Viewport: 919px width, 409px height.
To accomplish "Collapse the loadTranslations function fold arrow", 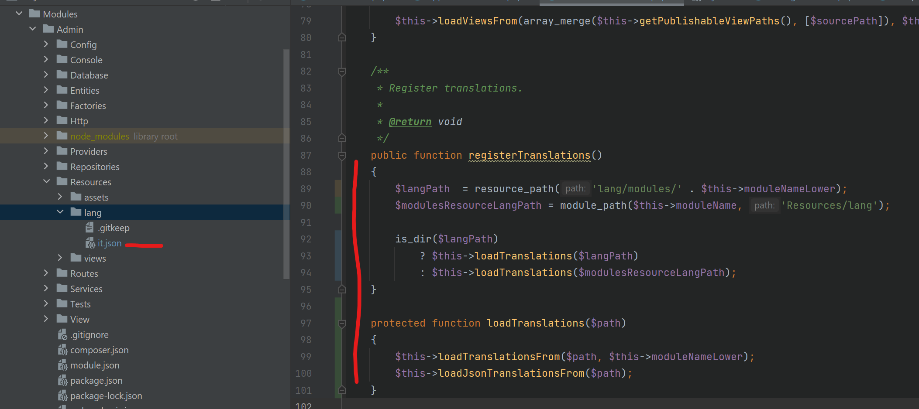I will 342,323.
